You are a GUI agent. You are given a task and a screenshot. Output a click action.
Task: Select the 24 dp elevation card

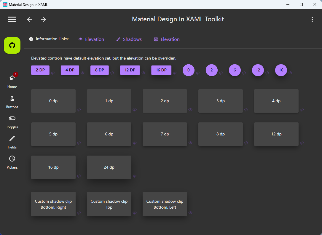(109, 167)
